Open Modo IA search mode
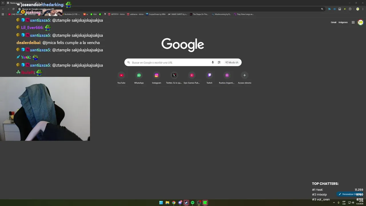This screenshot has height=206, width=366. coord(232,62)
